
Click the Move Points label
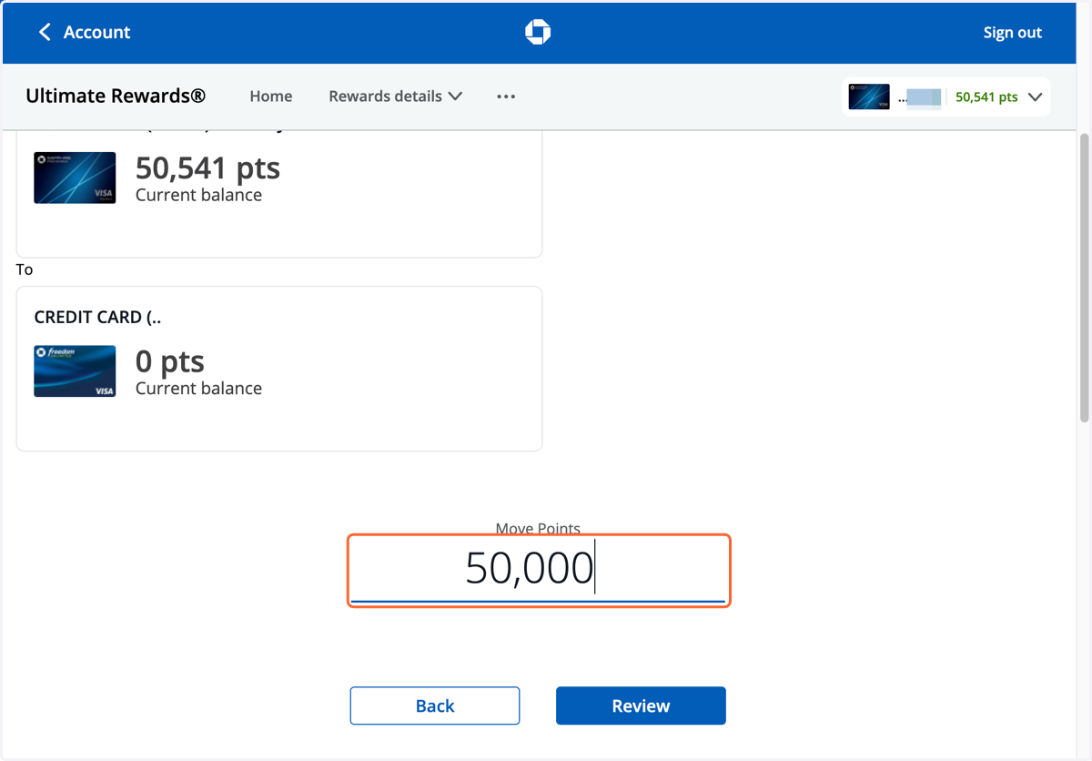538,528
